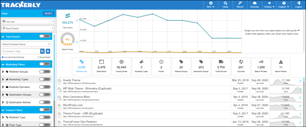Click the Repeat Visitors 4% gauge
Image resolution: width=306 pixels, height=127 pixels.
point(68,39)
